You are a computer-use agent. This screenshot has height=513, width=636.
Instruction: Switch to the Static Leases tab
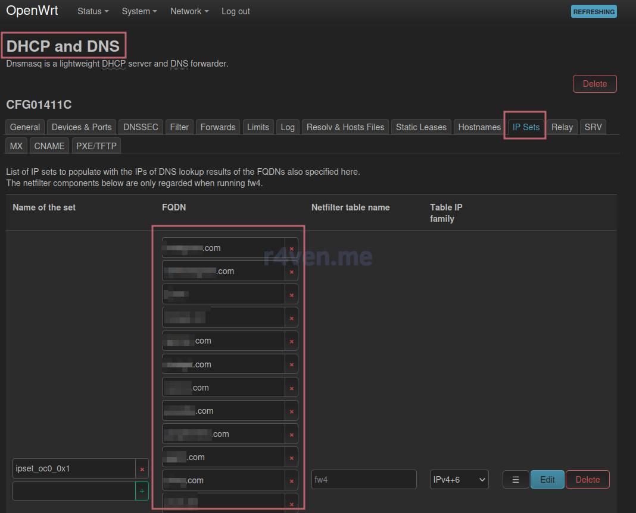point(421,127)
